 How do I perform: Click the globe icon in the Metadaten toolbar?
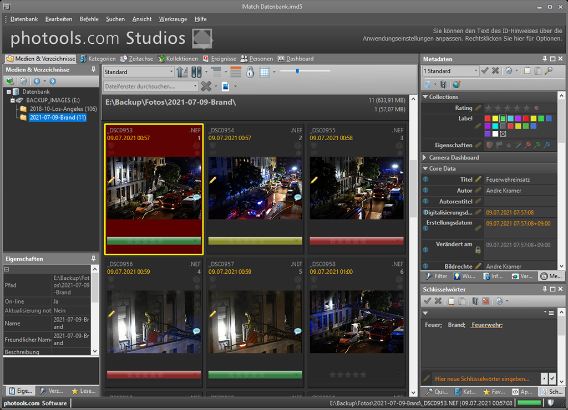pos(456,85)
